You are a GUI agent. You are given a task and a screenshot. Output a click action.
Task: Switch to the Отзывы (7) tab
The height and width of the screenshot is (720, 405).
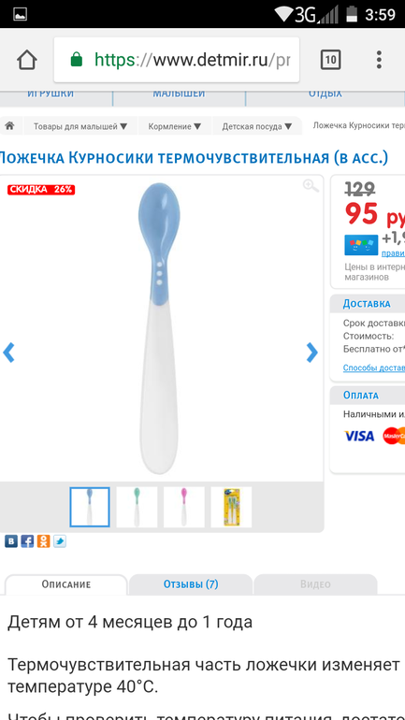(191, 584)
